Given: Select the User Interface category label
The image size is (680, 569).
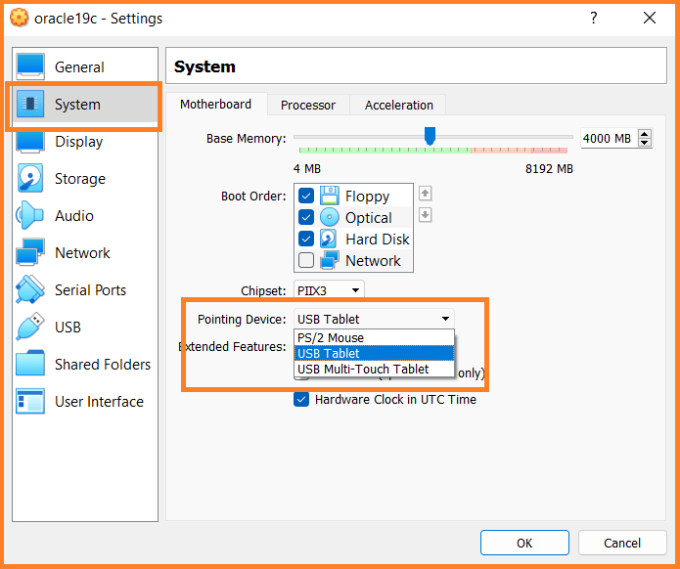Looking at the screenshot, I should coord(99,402).
